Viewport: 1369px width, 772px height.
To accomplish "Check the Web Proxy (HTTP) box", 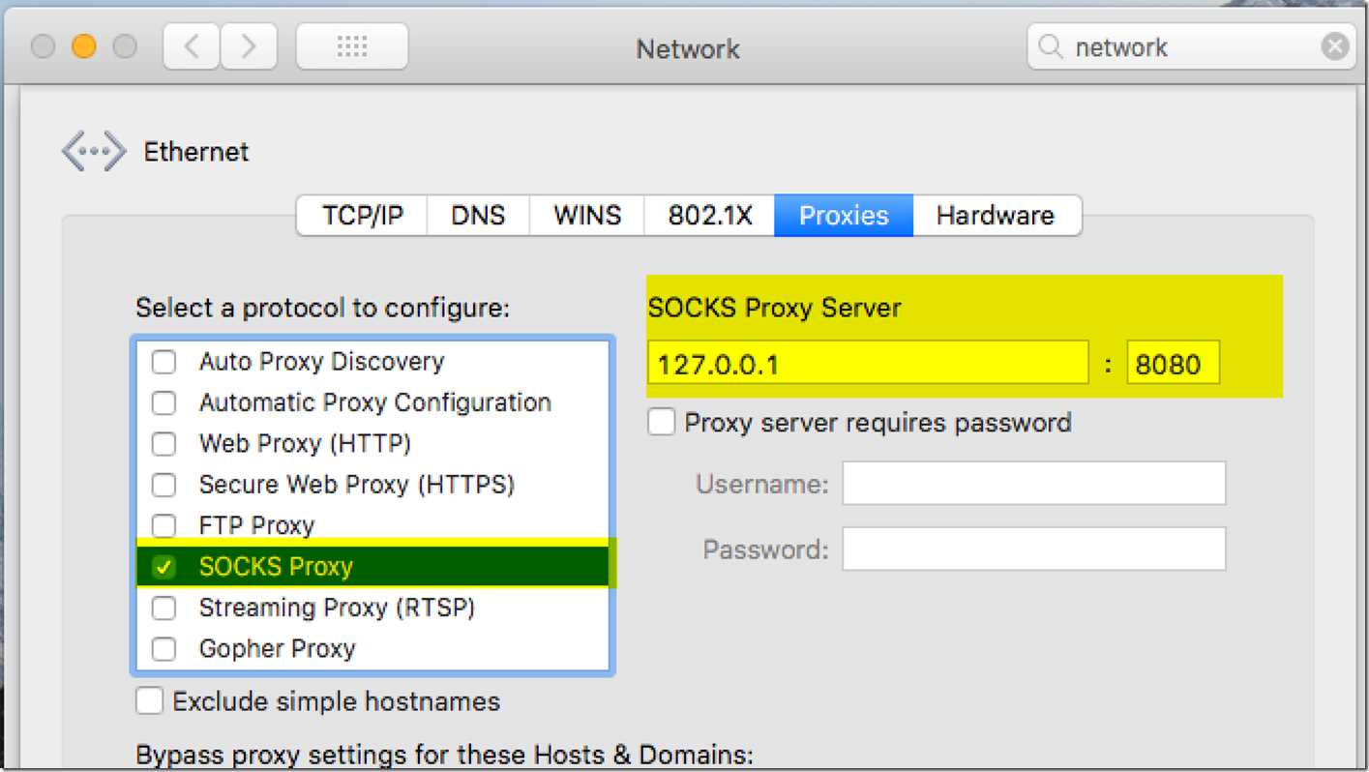I will pos(164,444).
